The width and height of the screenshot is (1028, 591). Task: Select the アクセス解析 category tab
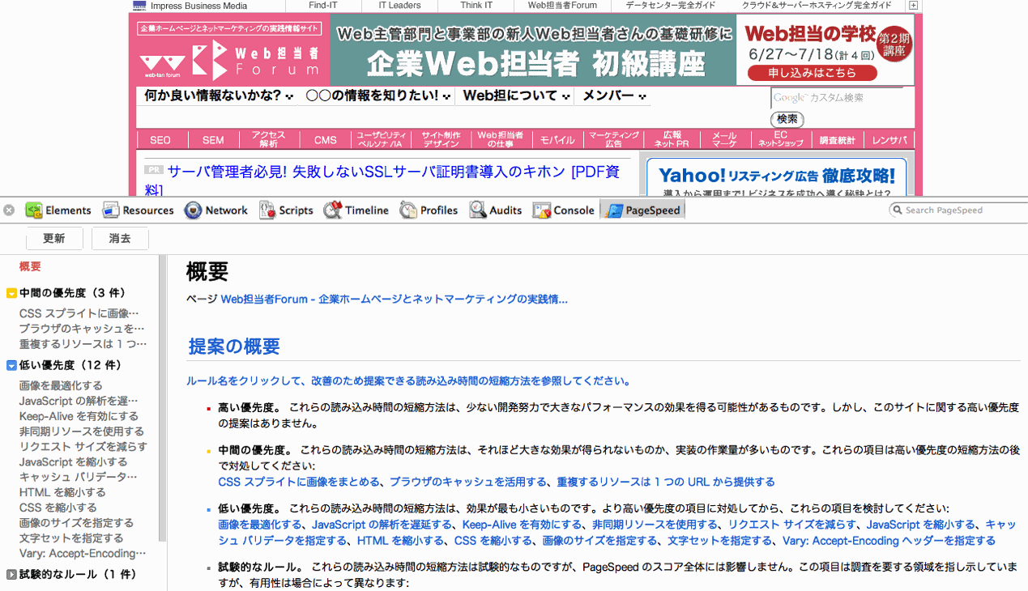(x=268, y=139)
